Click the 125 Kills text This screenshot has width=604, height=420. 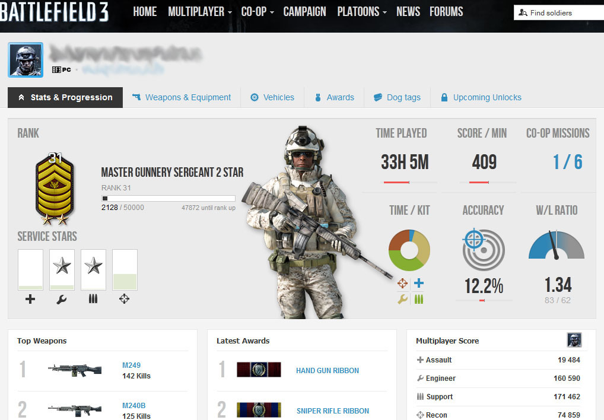click(136, 416)
